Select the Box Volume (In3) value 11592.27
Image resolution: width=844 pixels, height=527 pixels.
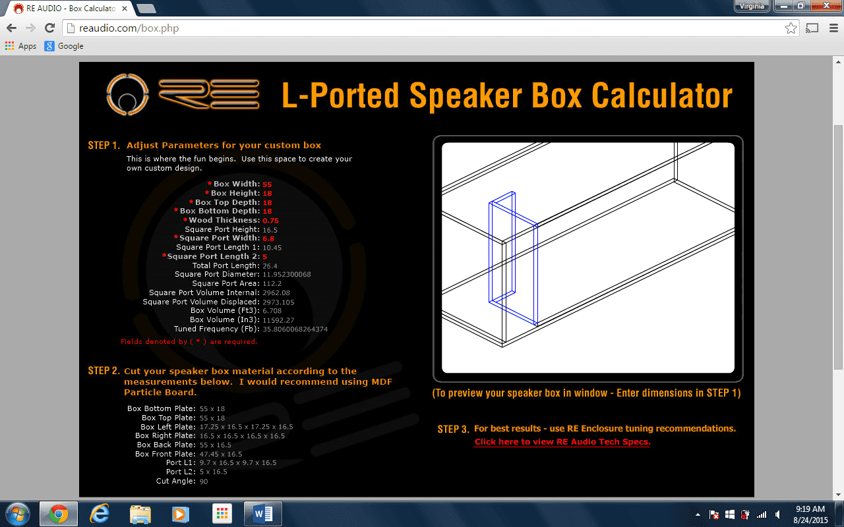click(x=278, y=320)
